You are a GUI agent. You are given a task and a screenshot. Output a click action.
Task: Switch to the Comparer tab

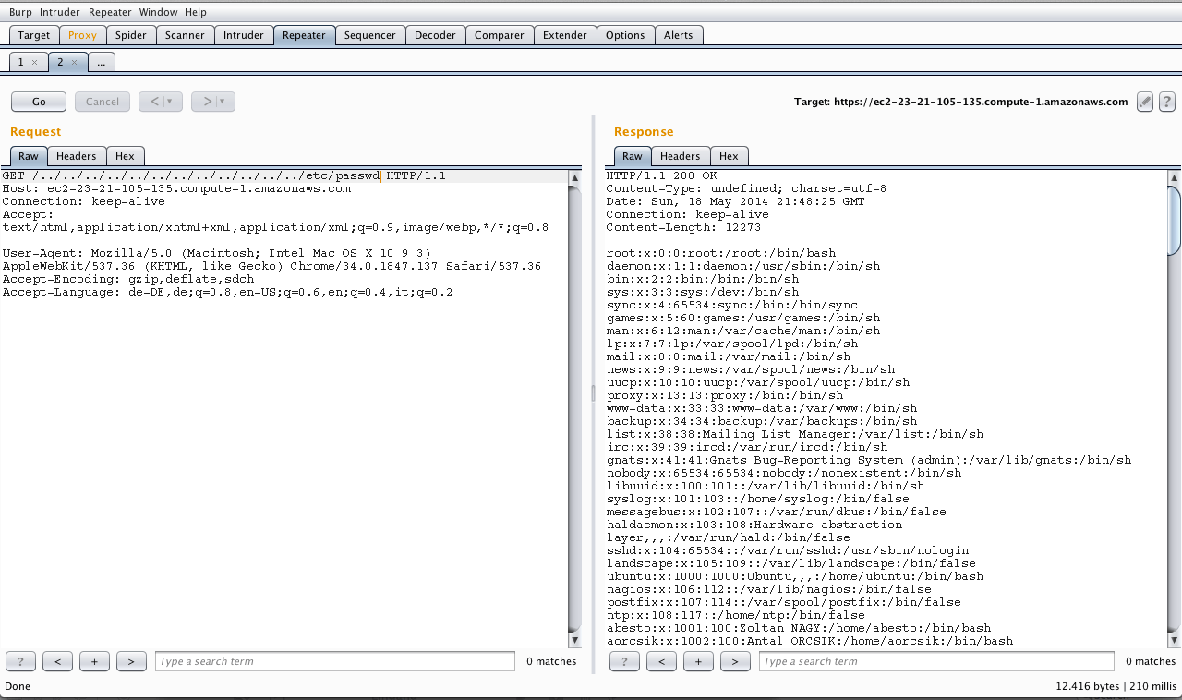coord(500,35)
